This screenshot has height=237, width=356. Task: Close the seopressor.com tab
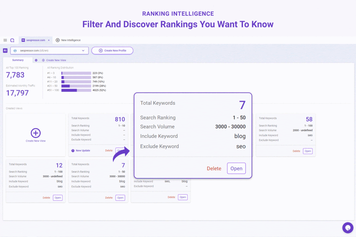pyautogui.click(x=49, y=41)
